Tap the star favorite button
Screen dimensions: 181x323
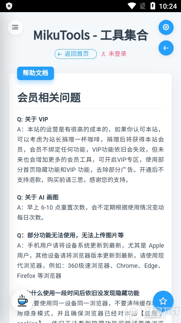click(163, 301)
